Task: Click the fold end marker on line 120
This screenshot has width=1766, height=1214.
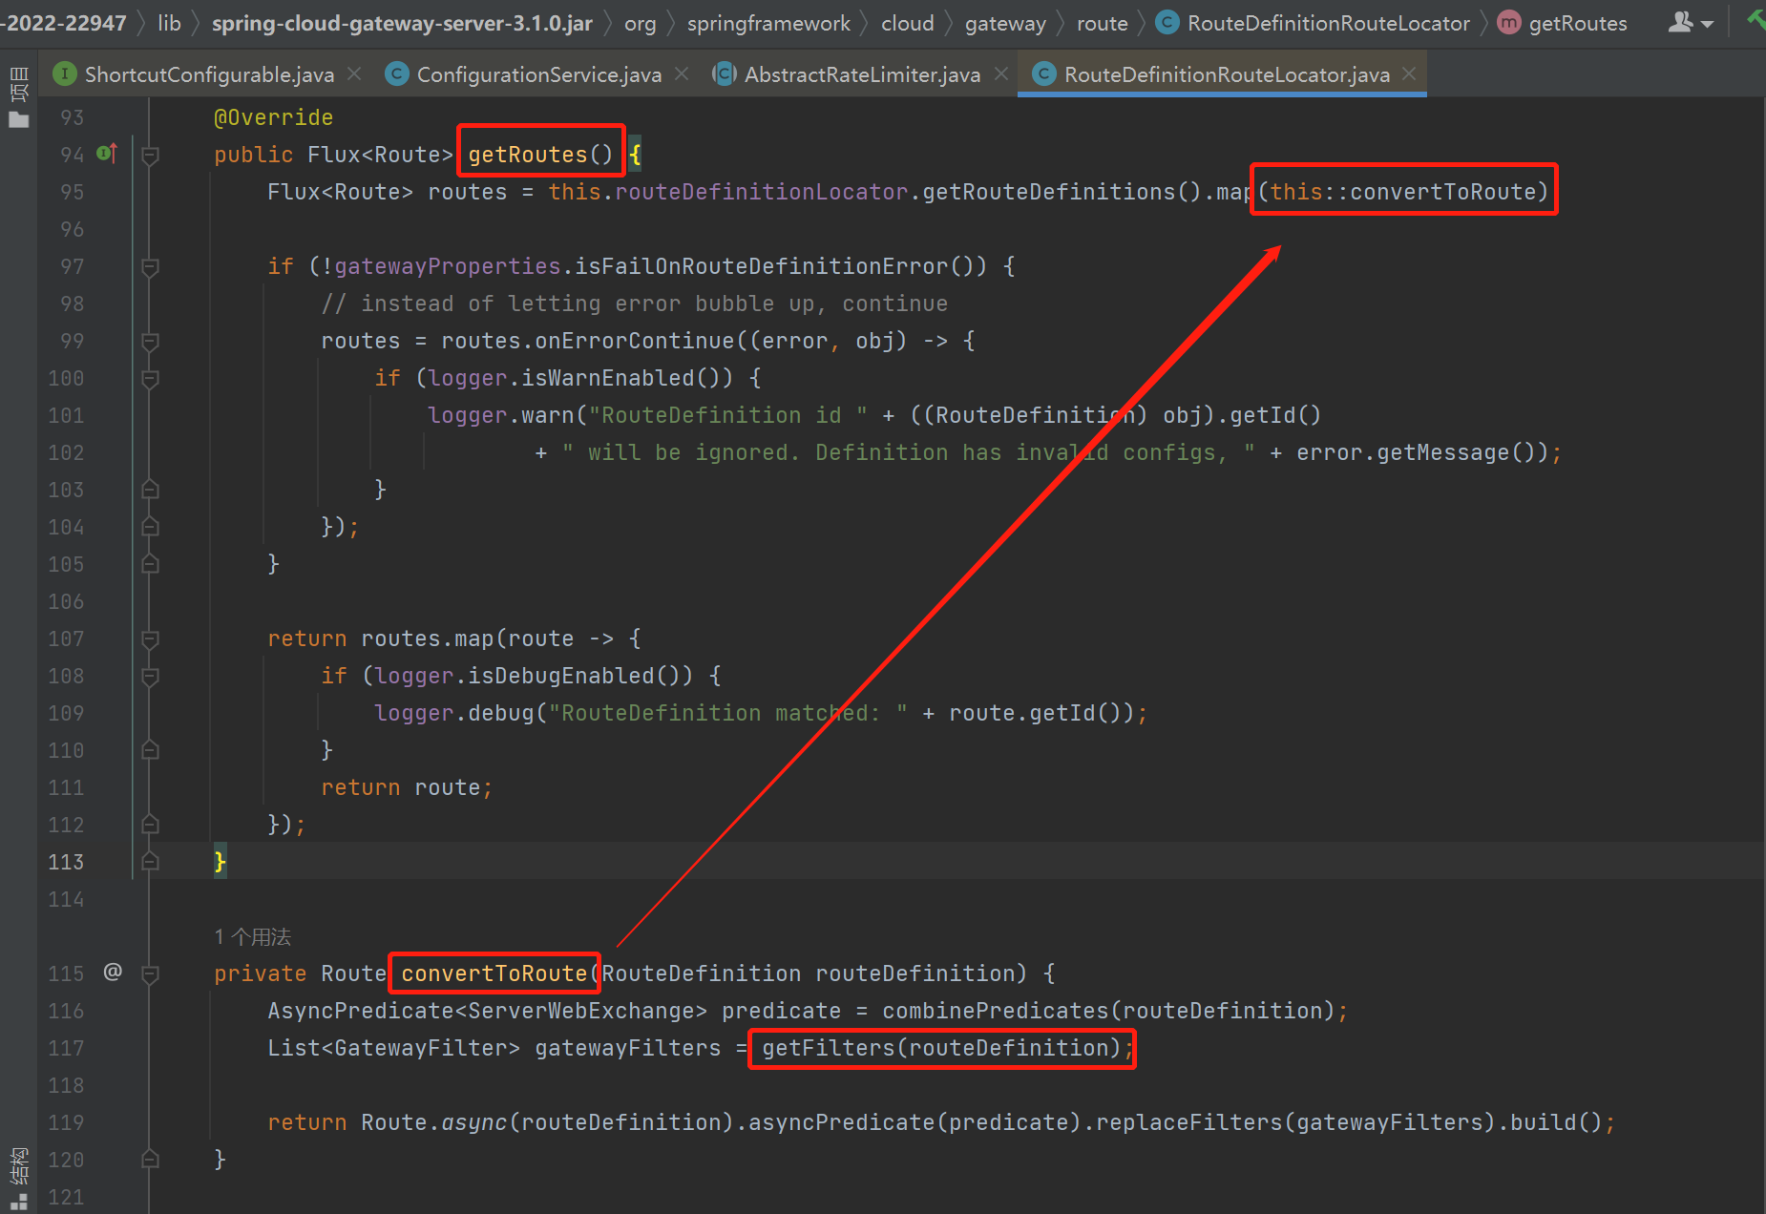Action: [150, 1160]
